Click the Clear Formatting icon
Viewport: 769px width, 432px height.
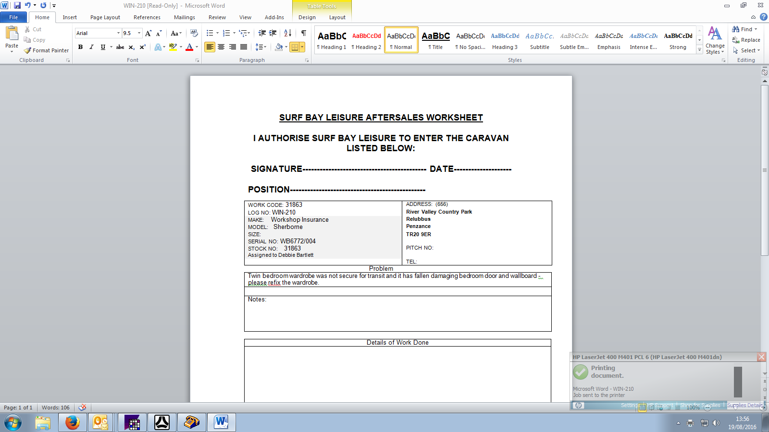click(194, 33)
